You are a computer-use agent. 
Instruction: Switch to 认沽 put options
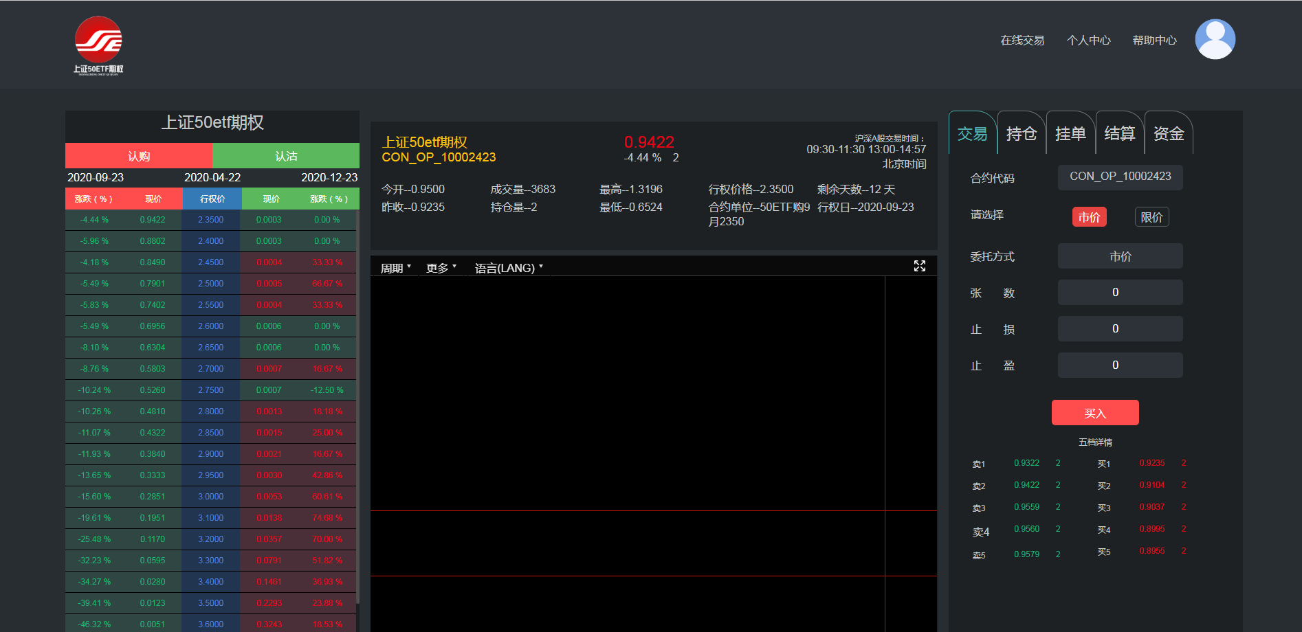286,156
